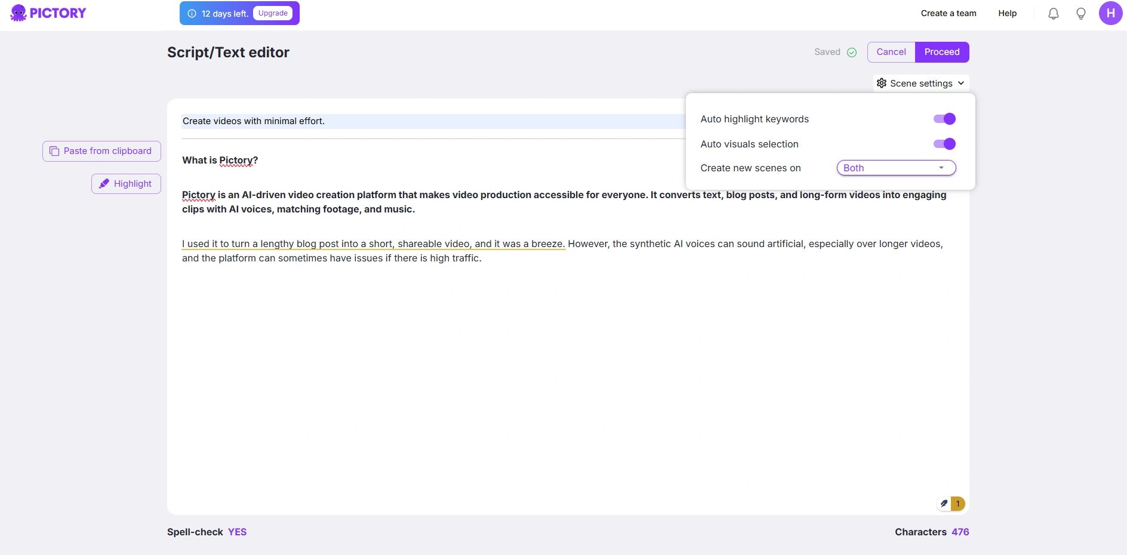Select Create a team
The image size is (1127, 555).
coord(948,13)
